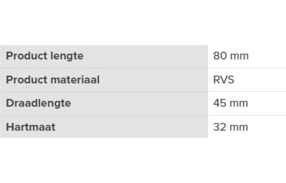Viewport: 286px width, 183px height.
Task: Select the "45 mm" thread length value
Action: pyautogui.click(x=230, y=103)
